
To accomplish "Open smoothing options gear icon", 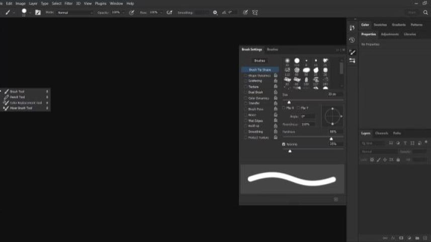I will point(215,12).
